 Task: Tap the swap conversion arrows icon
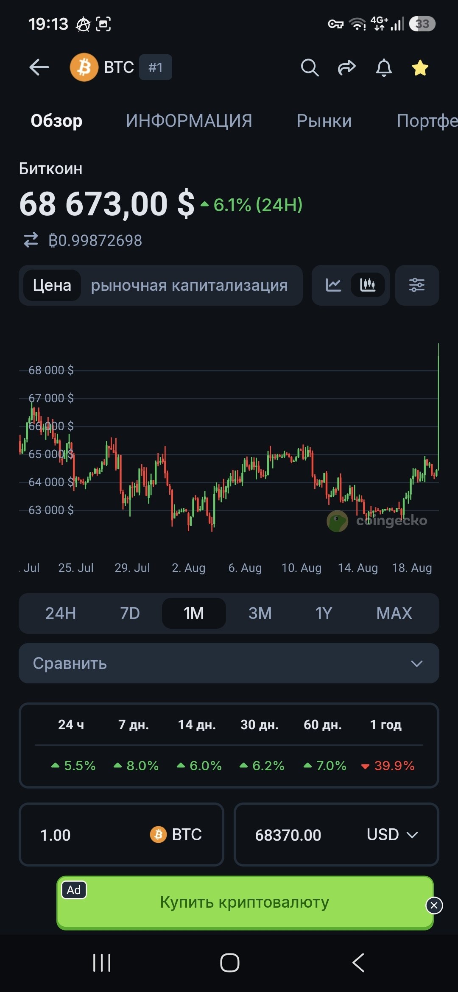31,240
